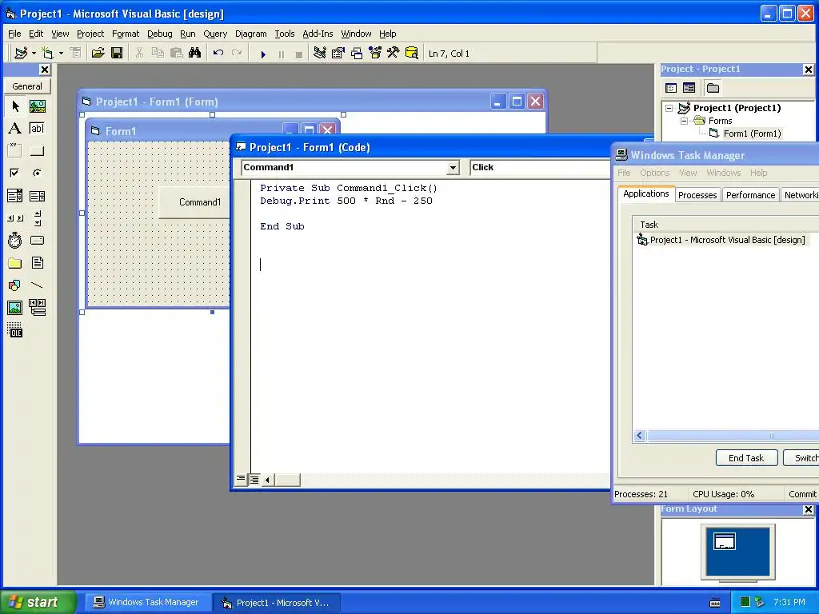Screen dimensions: 819x614
Task: Open the Debug menu
Action: click(160, 34)
